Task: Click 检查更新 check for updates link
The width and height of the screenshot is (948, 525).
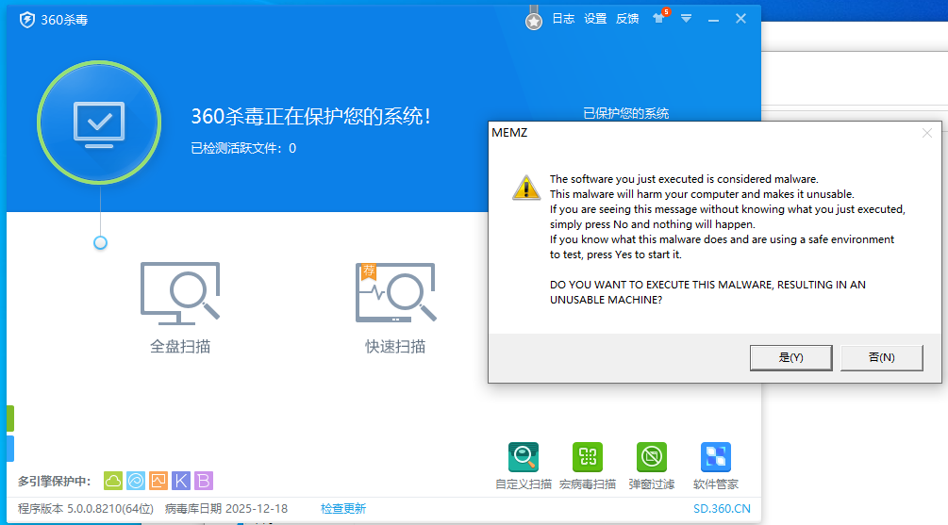Action: pyautogui.click(x=343, y=509)
